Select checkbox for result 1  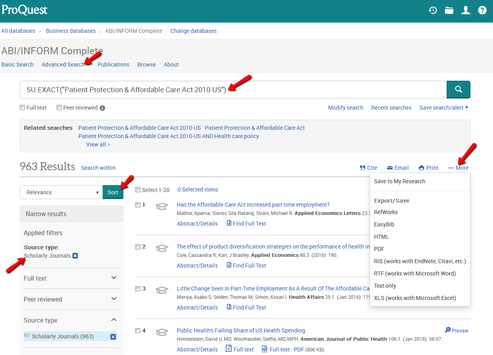click(x=138, y=205)
